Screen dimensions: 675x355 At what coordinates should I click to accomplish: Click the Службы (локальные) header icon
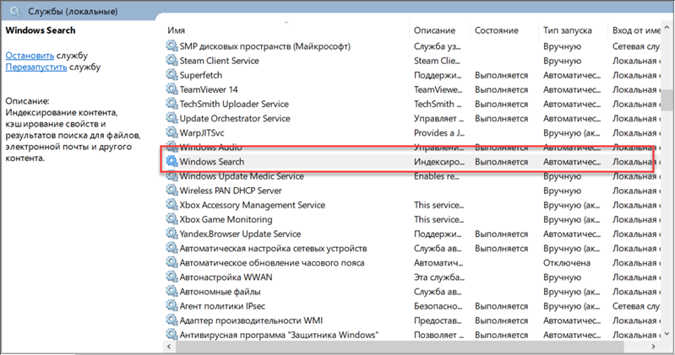coord(15,11)
